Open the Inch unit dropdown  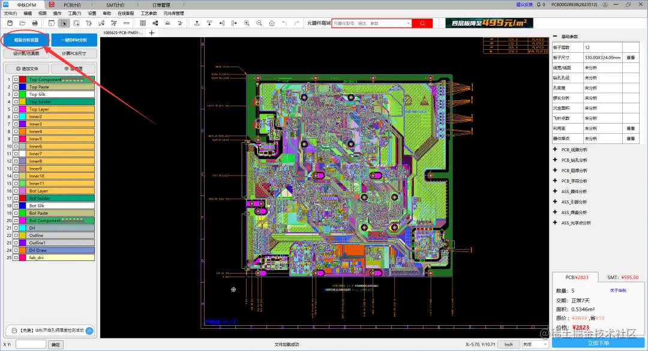pos(509,344)
